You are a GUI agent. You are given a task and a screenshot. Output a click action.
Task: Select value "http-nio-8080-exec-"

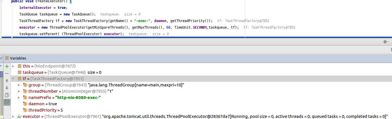coord(78,98)
